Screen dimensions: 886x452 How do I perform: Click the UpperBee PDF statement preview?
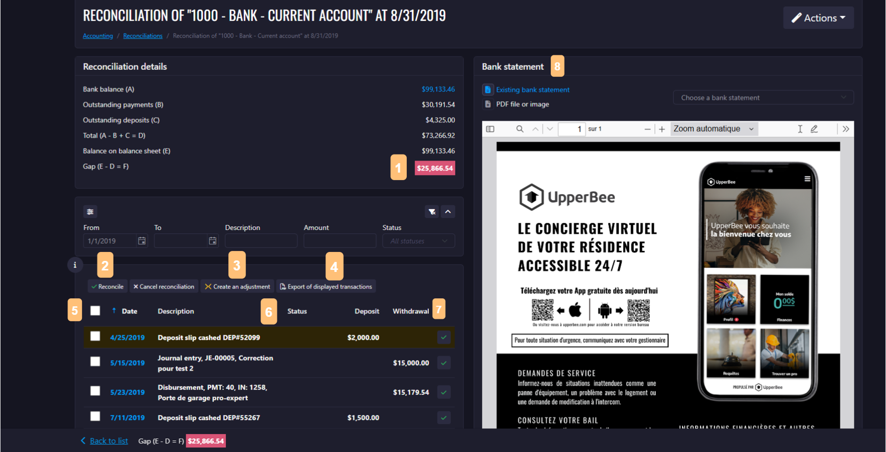pos(668,285)
